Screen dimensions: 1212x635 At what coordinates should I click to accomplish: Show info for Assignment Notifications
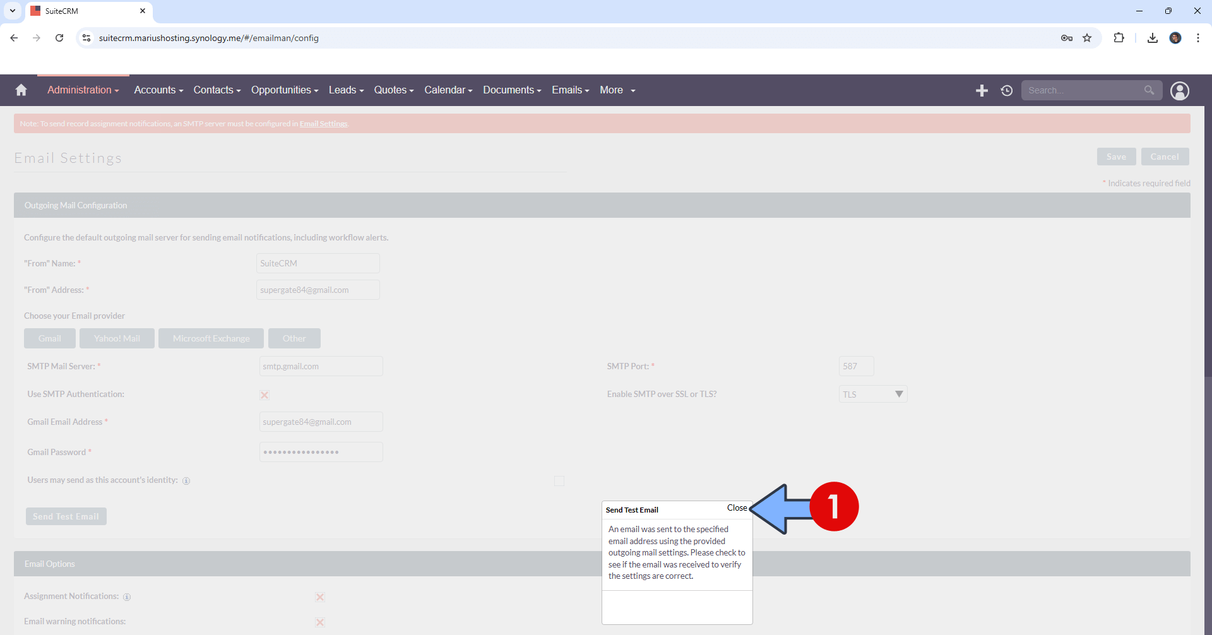tap(127, 597)
